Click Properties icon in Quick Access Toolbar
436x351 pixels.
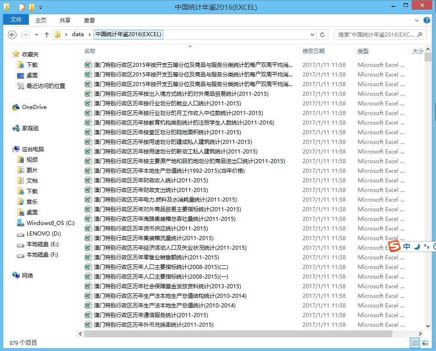[x=22, y=7]
